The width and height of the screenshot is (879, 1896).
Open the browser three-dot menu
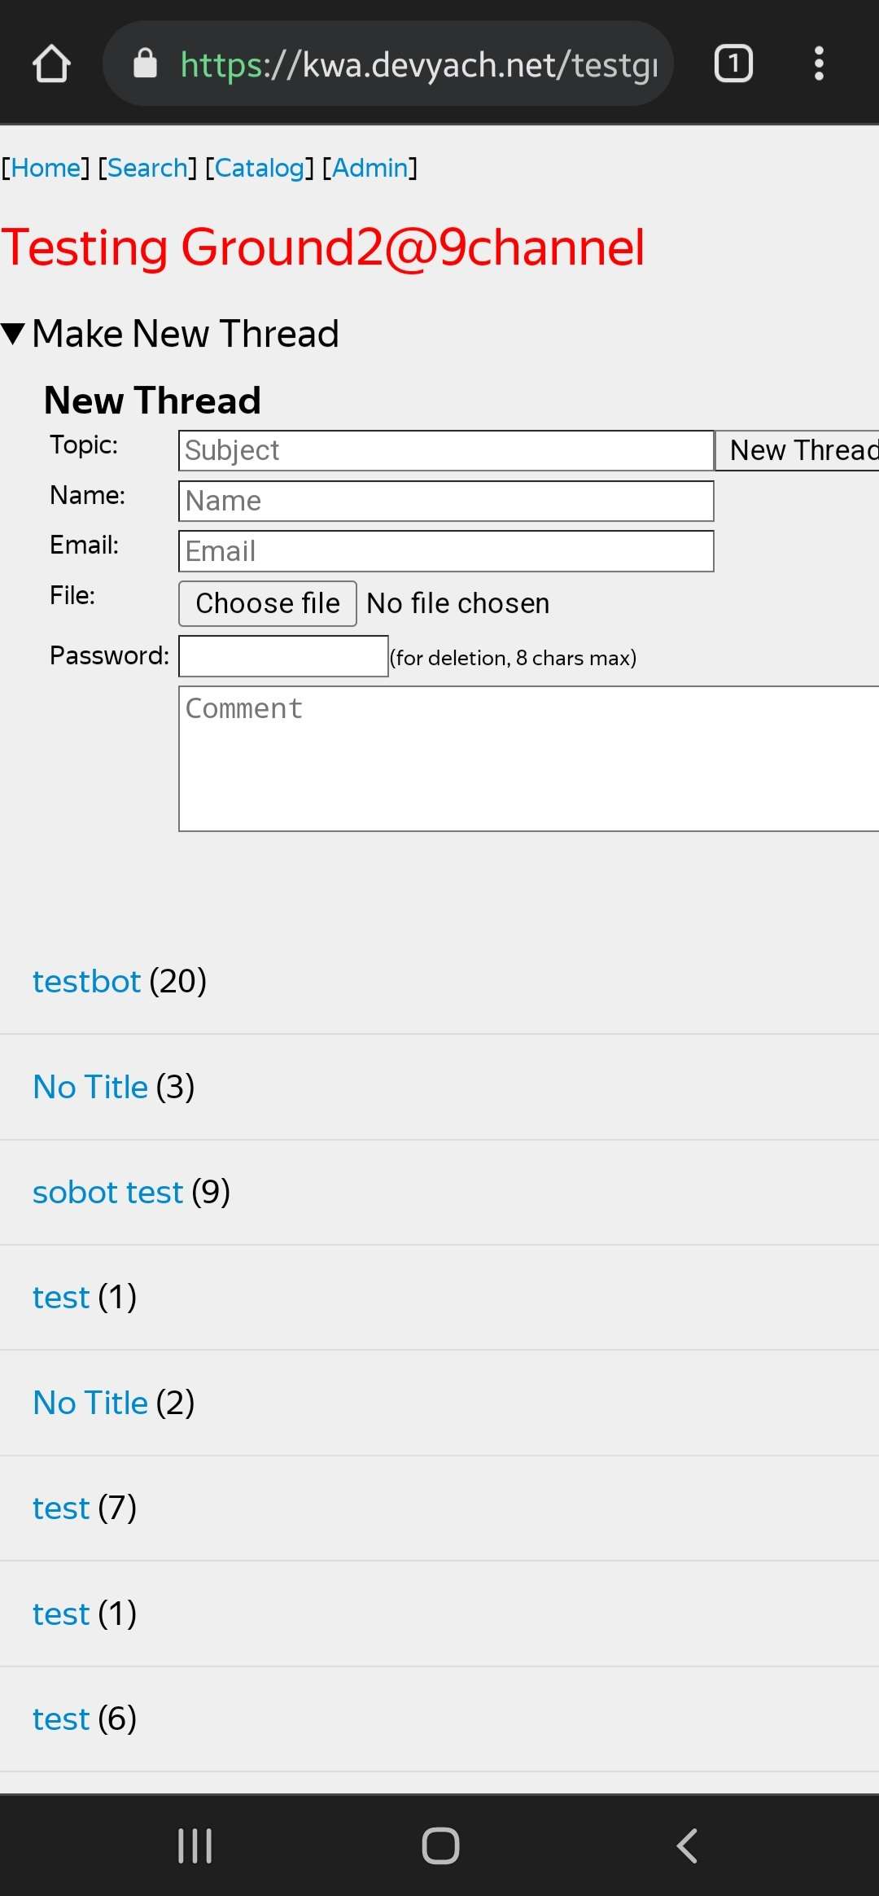(x=819, y=63)
